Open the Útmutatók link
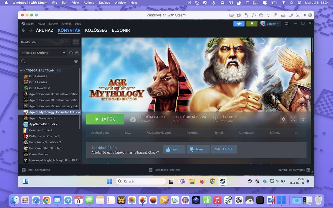This screenshot has height=208, width=333. pyautogui.click(x=247, y=133)
